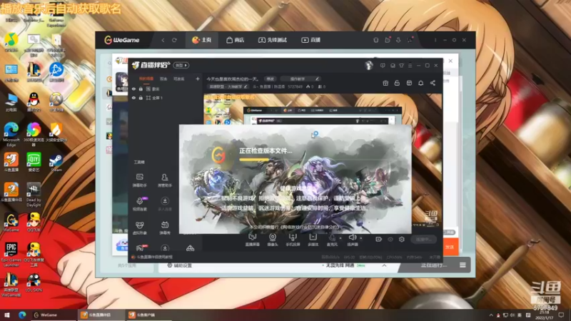This screenshot has width=571, height=321.
Task: Click the start-stream button showing 连接中
Action: tap(423, 239)
